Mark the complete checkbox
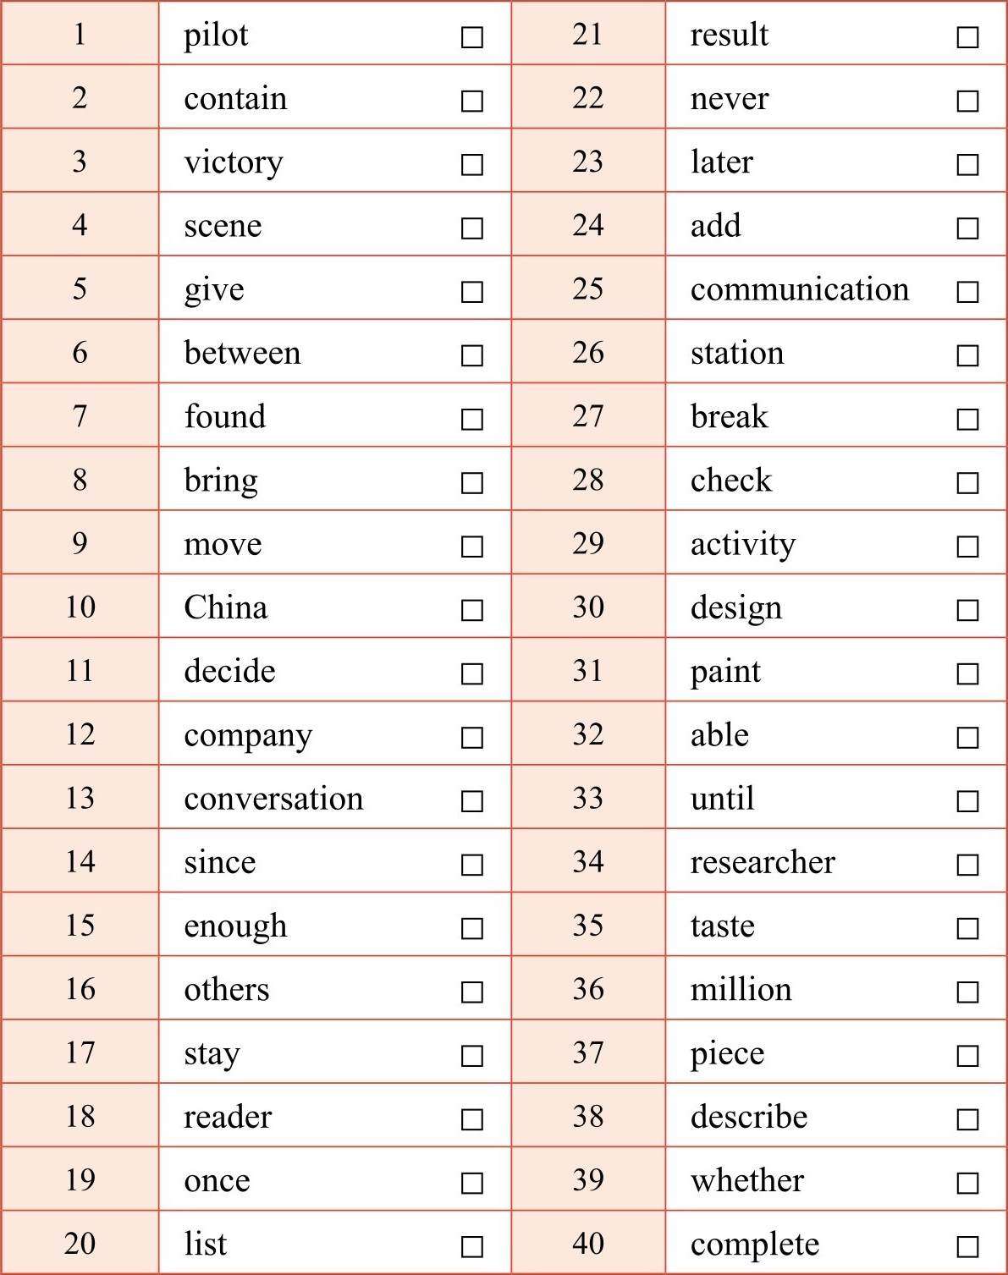The height and width of the screenshot is (1275, 1008). click(x=967, y=1246)
